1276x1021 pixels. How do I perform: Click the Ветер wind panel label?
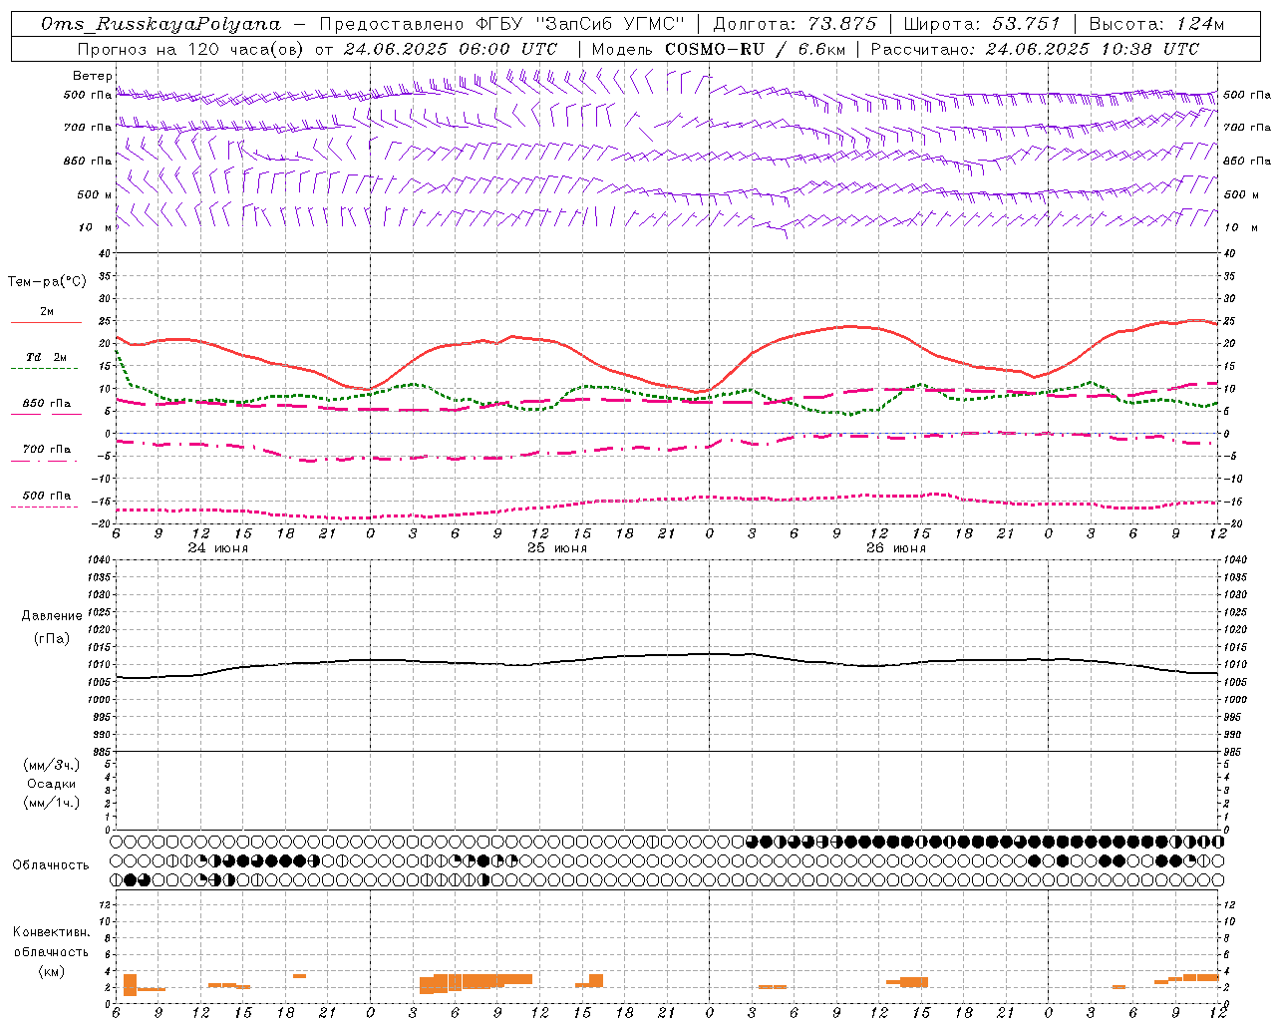tap(93, 76)
